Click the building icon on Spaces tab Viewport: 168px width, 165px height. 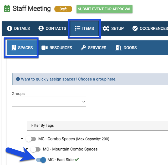point(14,48)
